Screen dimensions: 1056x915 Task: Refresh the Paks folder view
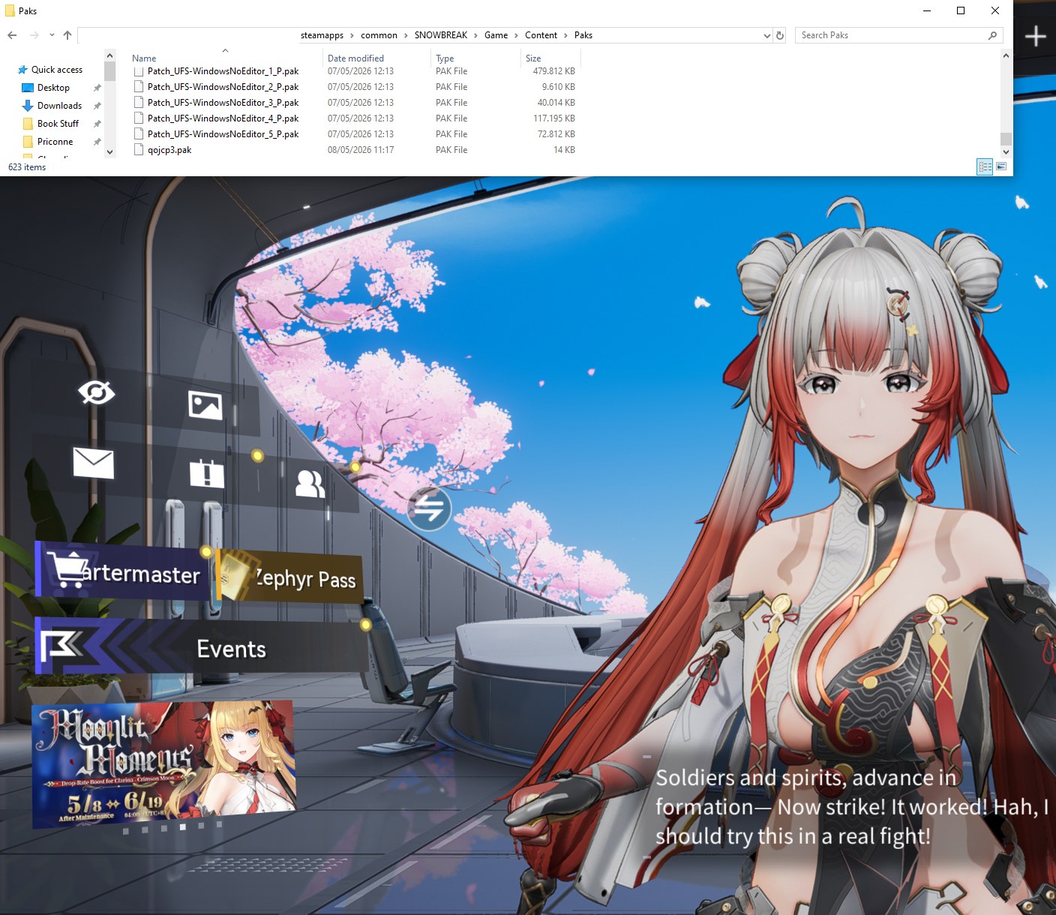tap(780, 35)
